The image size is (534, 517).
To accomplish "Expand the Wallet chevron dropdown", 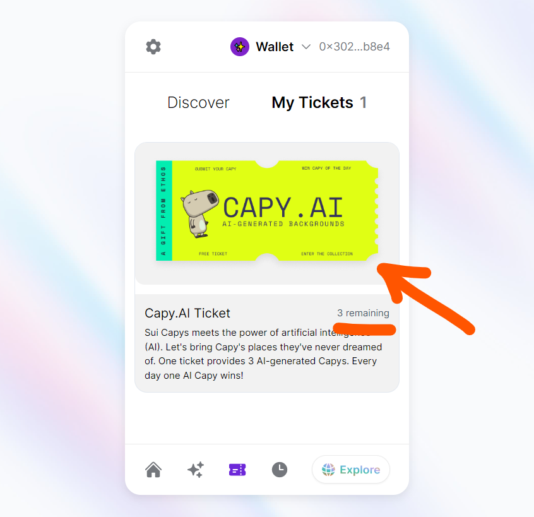I will pyautogui.click(x=306, y=47).
